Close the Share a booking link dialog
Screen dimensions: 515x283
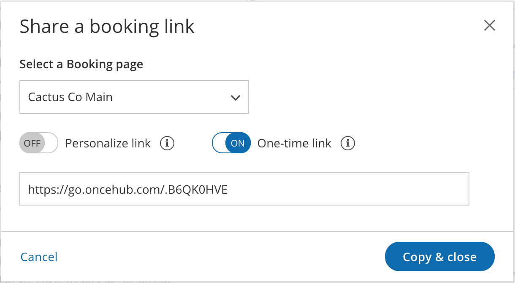click(489, 26)
